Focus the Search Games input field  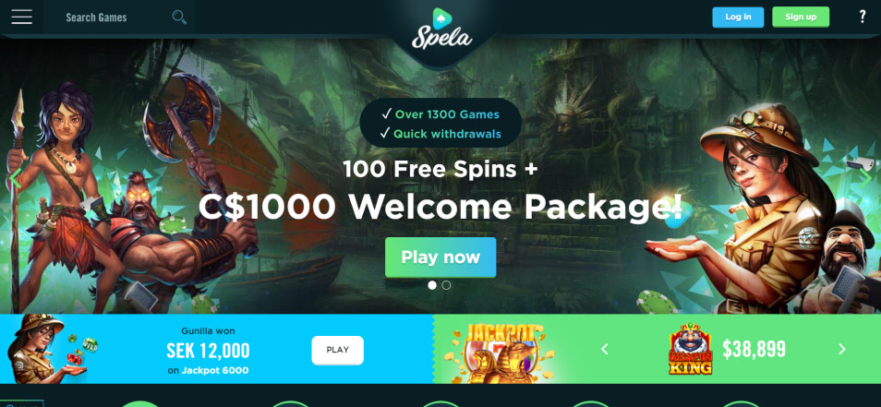click(x=113, y=18)
